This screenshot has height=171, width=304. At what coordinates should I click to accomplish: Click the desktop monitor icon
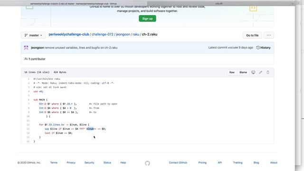click(x=253, y=72)
